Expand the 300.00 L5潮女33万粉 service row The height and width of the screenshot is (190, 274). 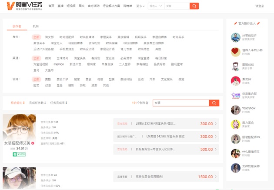(x=166, y=123)
